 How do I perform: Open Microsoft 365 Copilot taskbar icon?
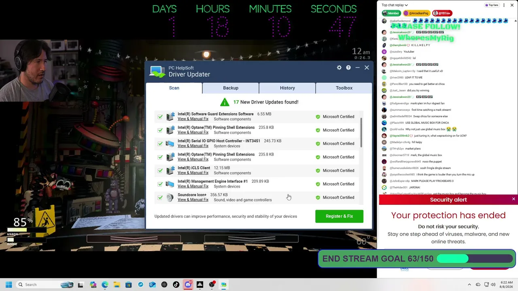tap(93, 285)
